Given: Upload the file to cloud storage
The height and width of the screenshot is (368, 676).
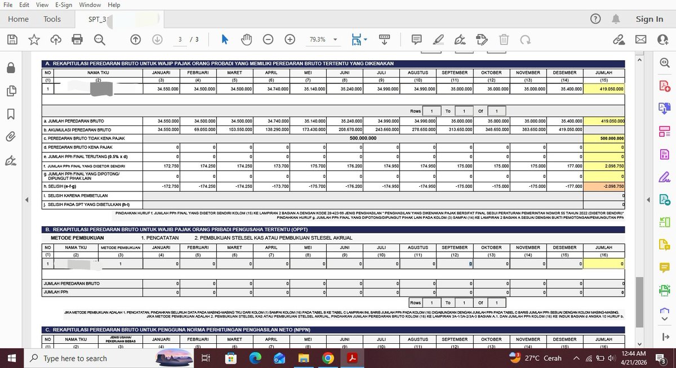Looking at the screenshot, I should [56, 39].
